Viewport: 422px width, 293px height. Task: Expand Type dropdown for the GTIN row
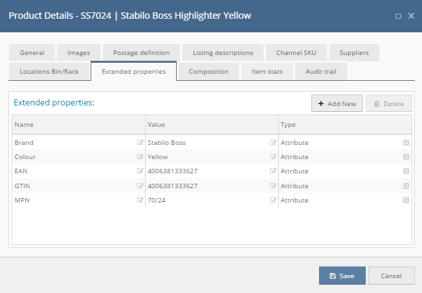406,186
